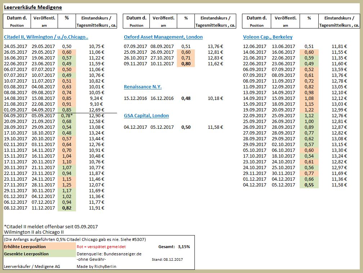Viewport: 363px width, 273px height.
Task: Click the 0,48 value in Renaissance row
Action: (186, 98)
